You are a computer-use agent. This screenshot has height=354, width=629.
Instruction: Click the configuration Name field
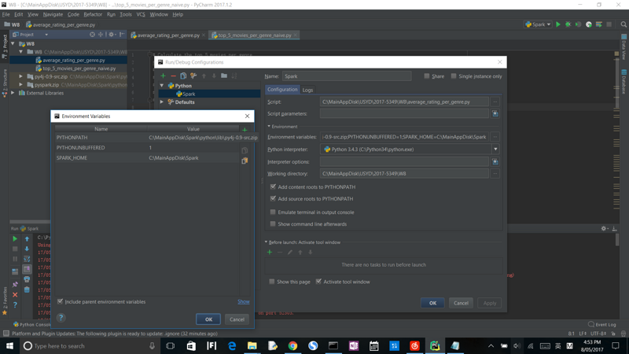[x=347, y=76]
